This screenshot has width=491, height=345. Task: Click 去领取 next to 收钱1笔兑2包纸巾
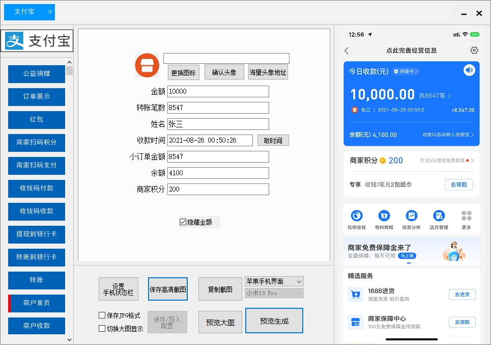point(458,184)
